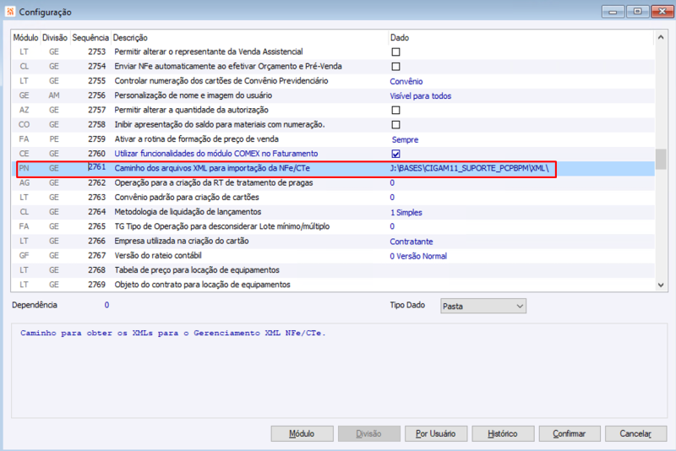Click scroll up arrow of the list scrollbar

tap(661, 37)
